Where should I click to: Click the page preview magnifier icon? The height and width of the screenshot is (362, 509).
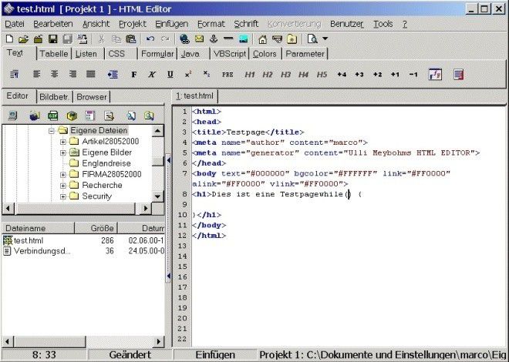click(312, 39)
